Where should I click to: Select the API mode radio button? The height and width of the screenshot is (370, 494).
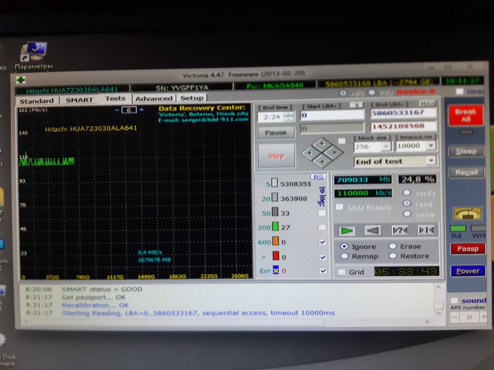343,93
